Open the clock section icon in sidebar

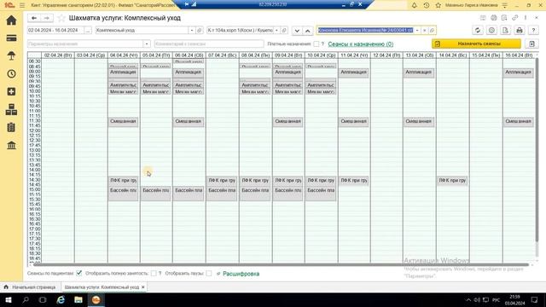tap(11, 74)
